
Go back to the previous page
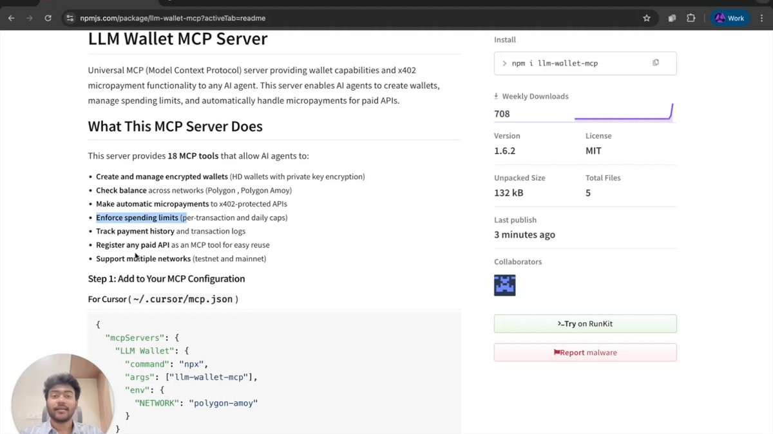11,18
